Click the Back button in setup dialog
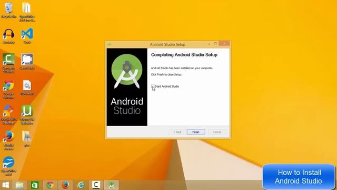 click(177, 132)
